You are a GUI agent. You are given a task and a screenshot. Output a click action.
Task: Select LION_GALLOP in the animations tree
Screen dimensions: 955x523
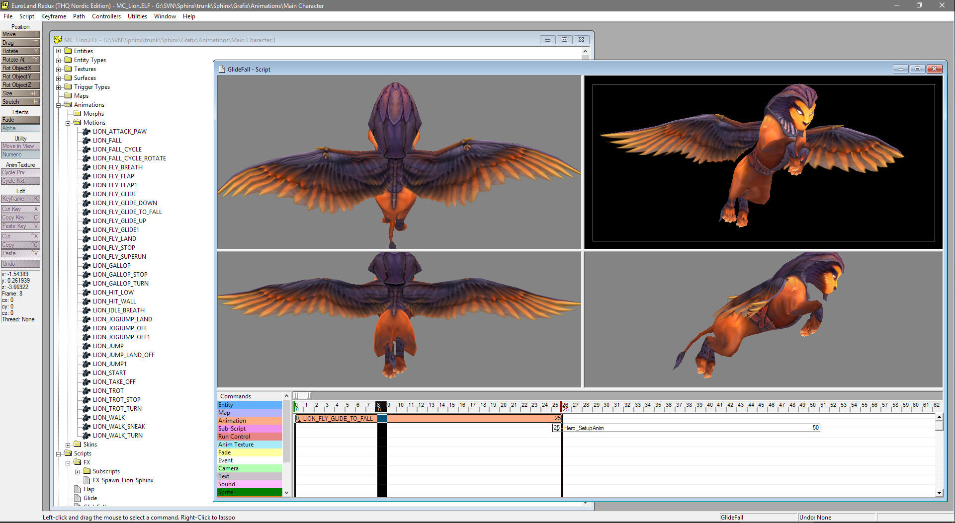(x=111, y=265)
